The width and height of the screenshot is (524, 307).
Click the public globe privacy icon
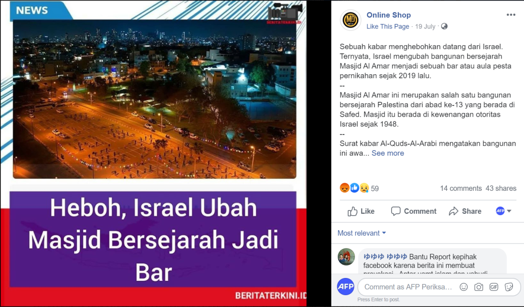(444, 26)
